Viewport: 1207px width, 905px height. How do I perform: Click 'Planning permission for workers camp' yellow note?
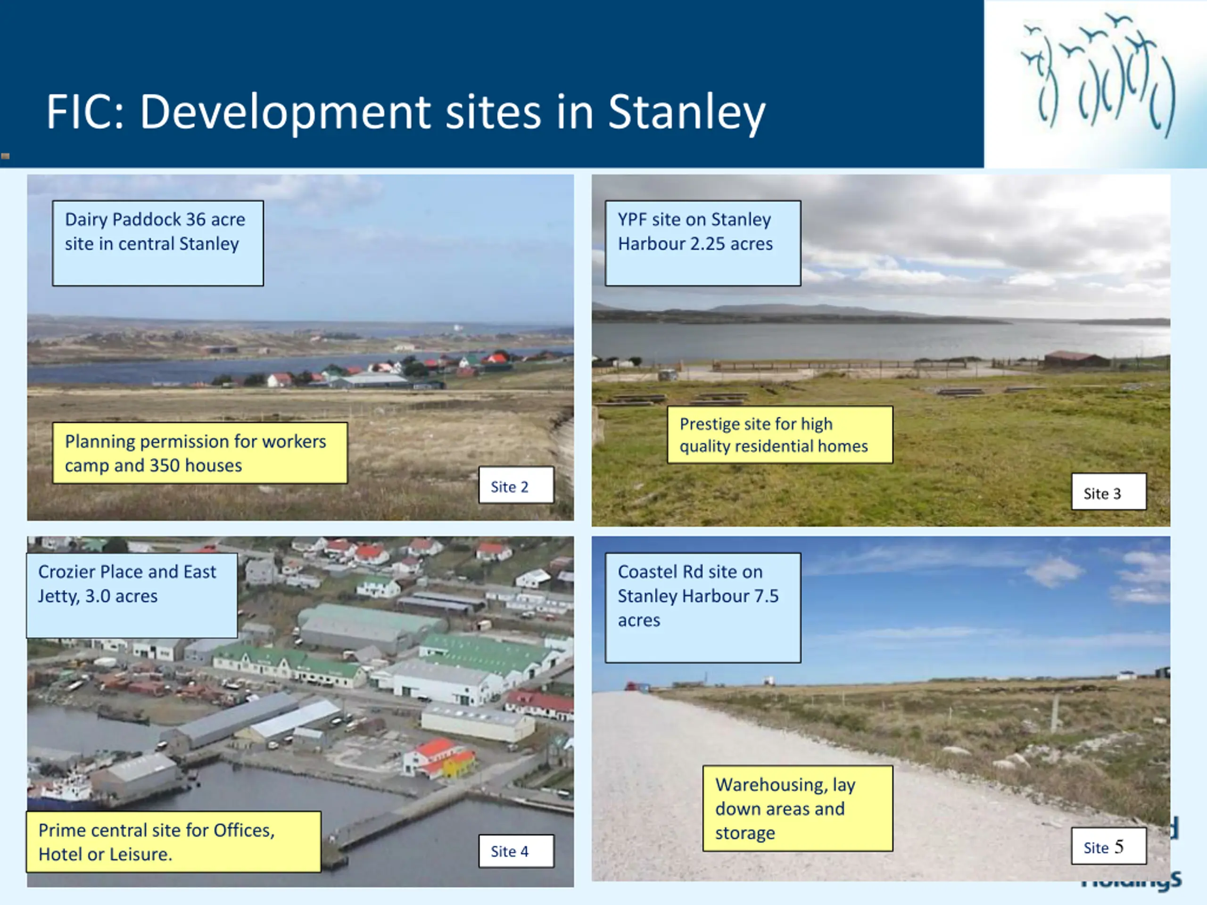point(200,453)
